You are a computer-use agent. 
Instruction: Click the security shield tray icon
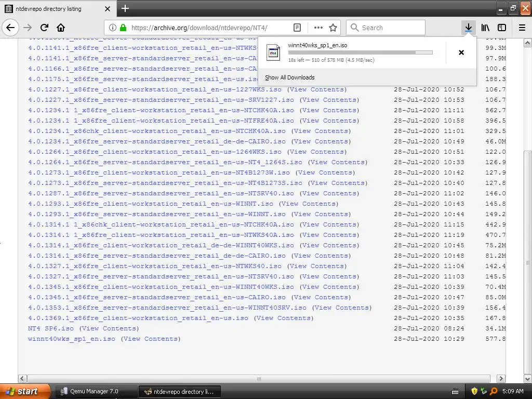474,391
